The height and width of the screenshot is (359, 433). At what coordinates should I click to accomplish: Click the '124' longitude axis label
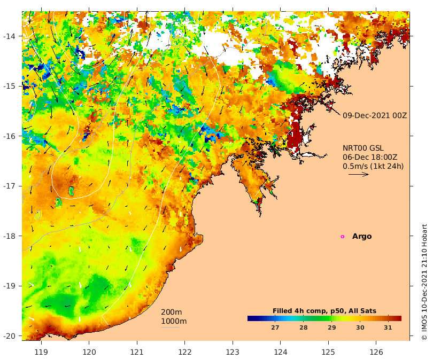(x=281, y=352)
